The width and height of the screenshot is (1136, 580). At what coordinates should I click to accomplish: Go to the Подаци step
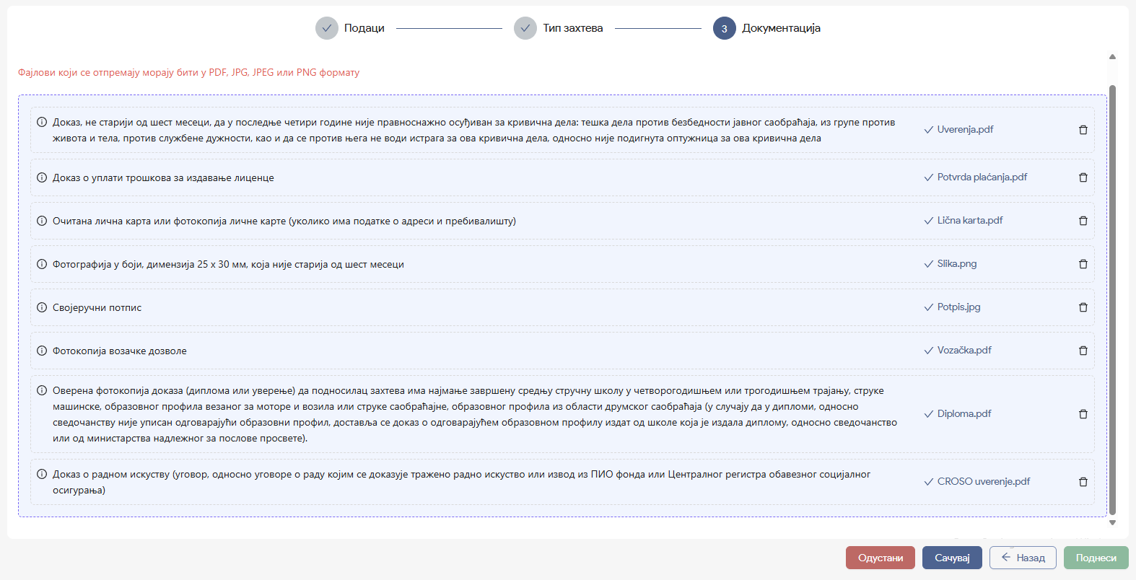coord(350,28)
